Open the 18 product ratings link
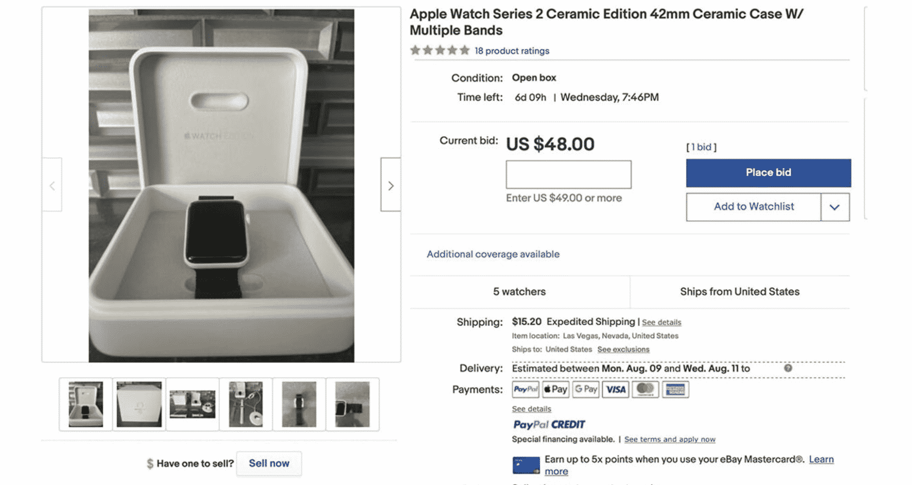Image resolution: width=912 pixels, height=485 pixels. [512, 51]
